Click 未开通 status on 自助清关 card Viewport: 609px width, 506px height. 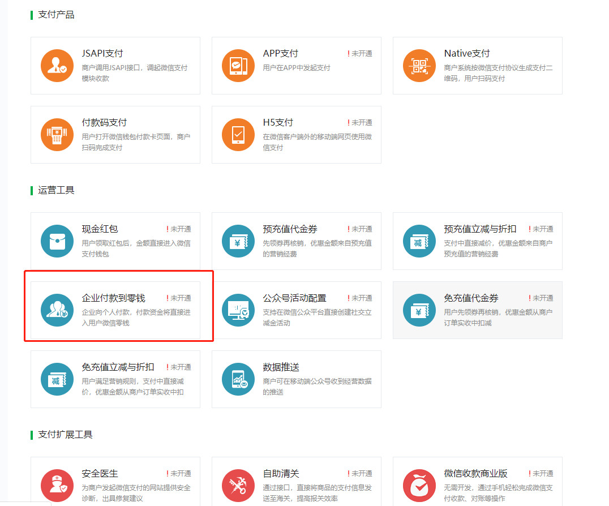coord(359,474)
